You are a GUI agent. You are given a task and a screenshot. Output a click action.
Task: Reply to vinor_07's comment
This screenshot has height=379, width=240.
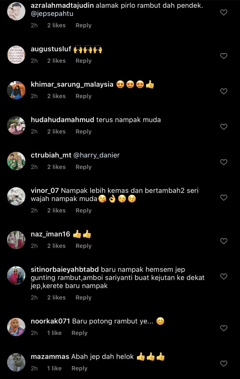84,211
